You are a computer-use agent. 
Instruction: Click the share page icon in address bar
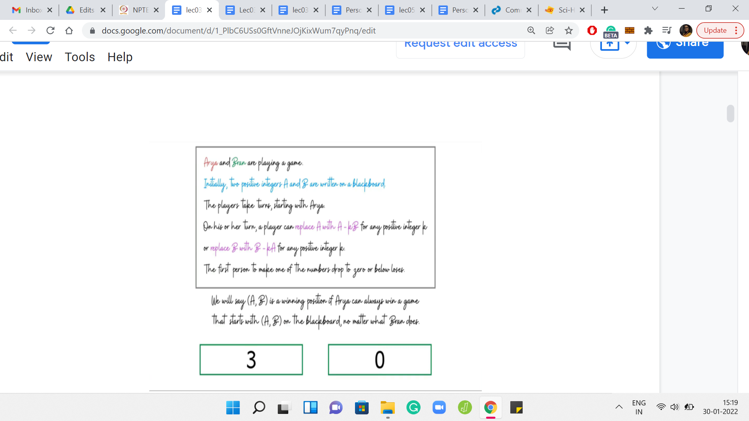(x=550, y=30)
